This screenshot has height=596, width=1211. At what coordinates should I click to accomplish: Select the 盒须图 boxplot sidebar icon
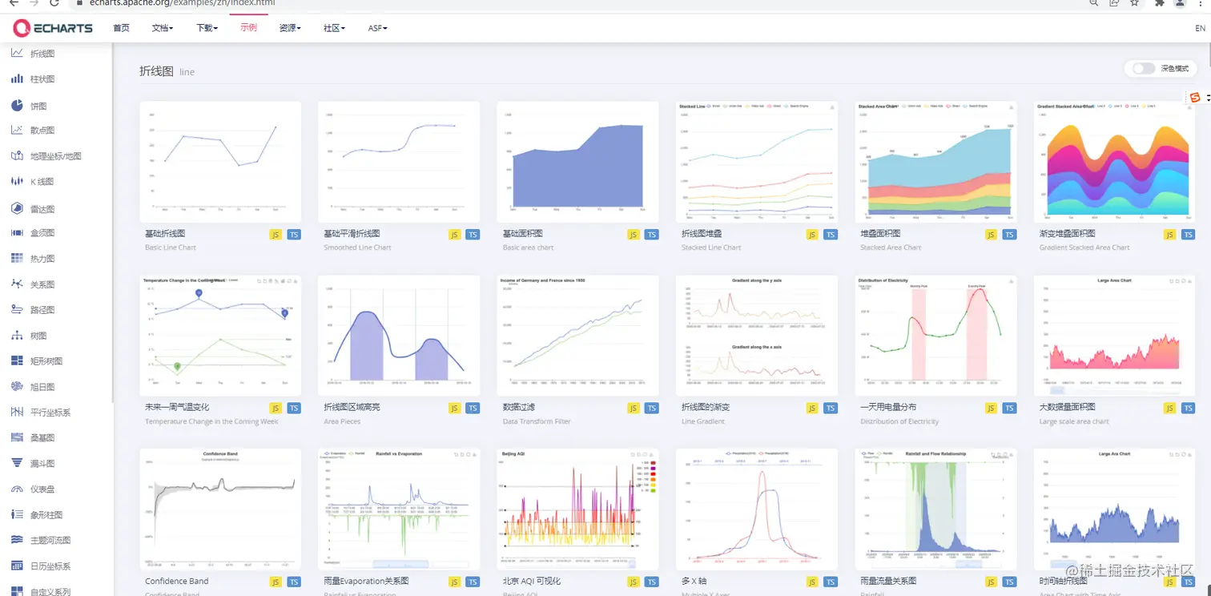pyautogui.click(x=16, y=233)
